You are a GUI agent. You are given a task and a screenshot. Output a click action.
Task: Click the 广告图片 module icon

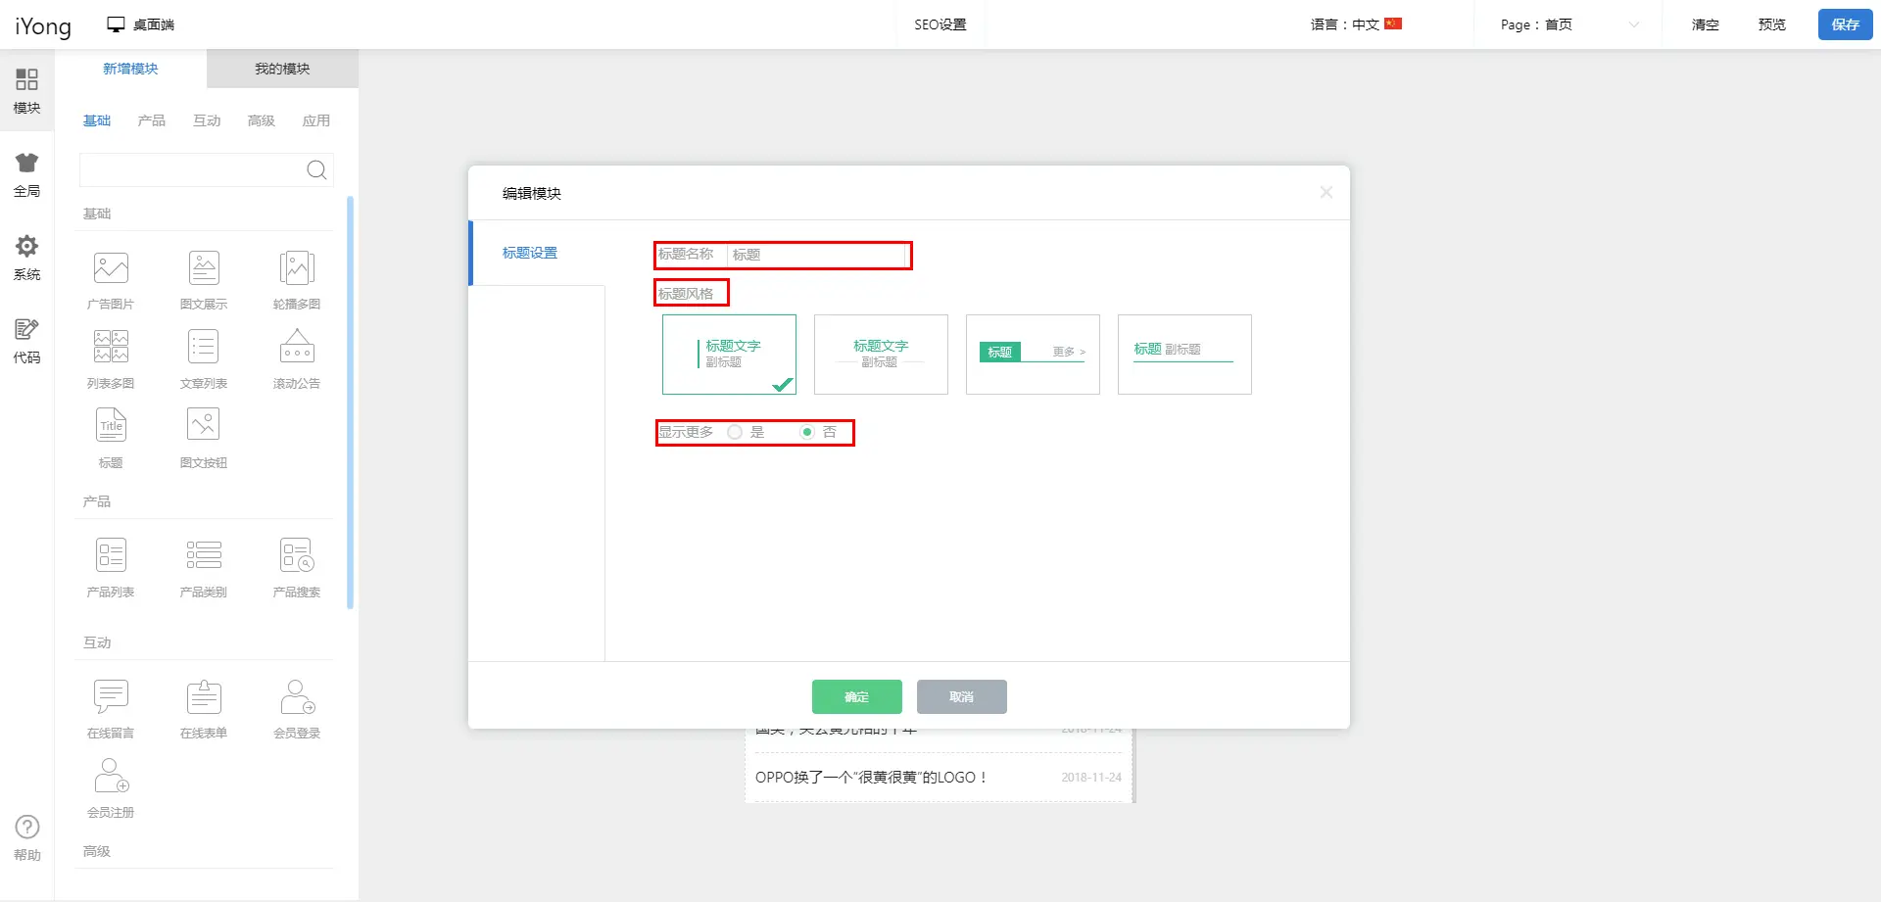[111, 268]
